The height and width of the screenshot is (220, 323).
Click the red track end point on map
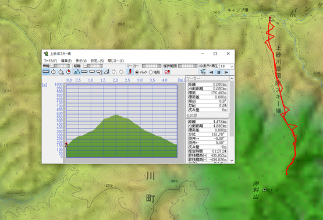pos(286,174)
